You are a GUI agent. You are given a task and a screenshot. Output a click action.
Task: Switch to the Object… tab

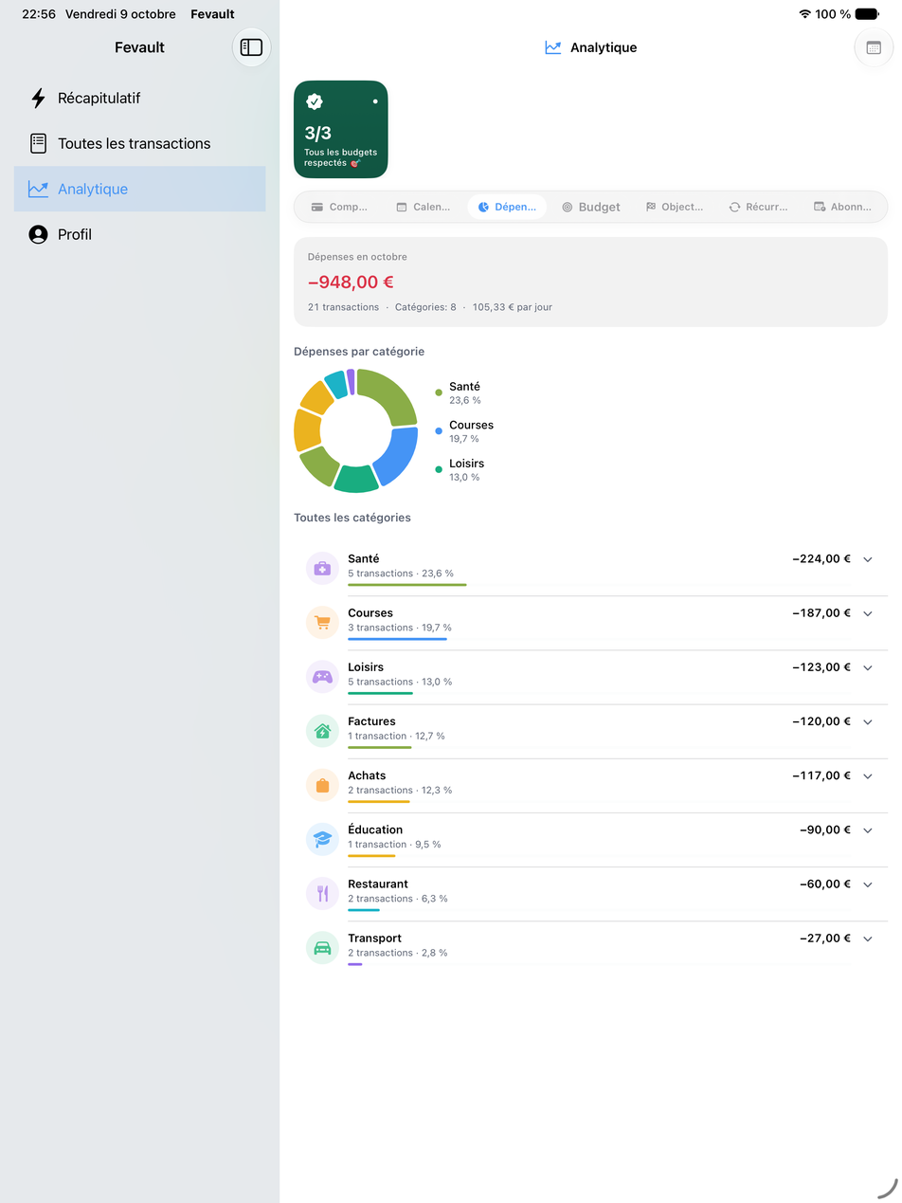[674, 207]
